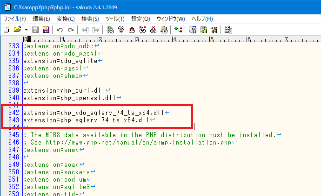Click the Save As icon
The width and height of the screenshot is (321, 196).
pyautogui.click(x=46, y=29)
